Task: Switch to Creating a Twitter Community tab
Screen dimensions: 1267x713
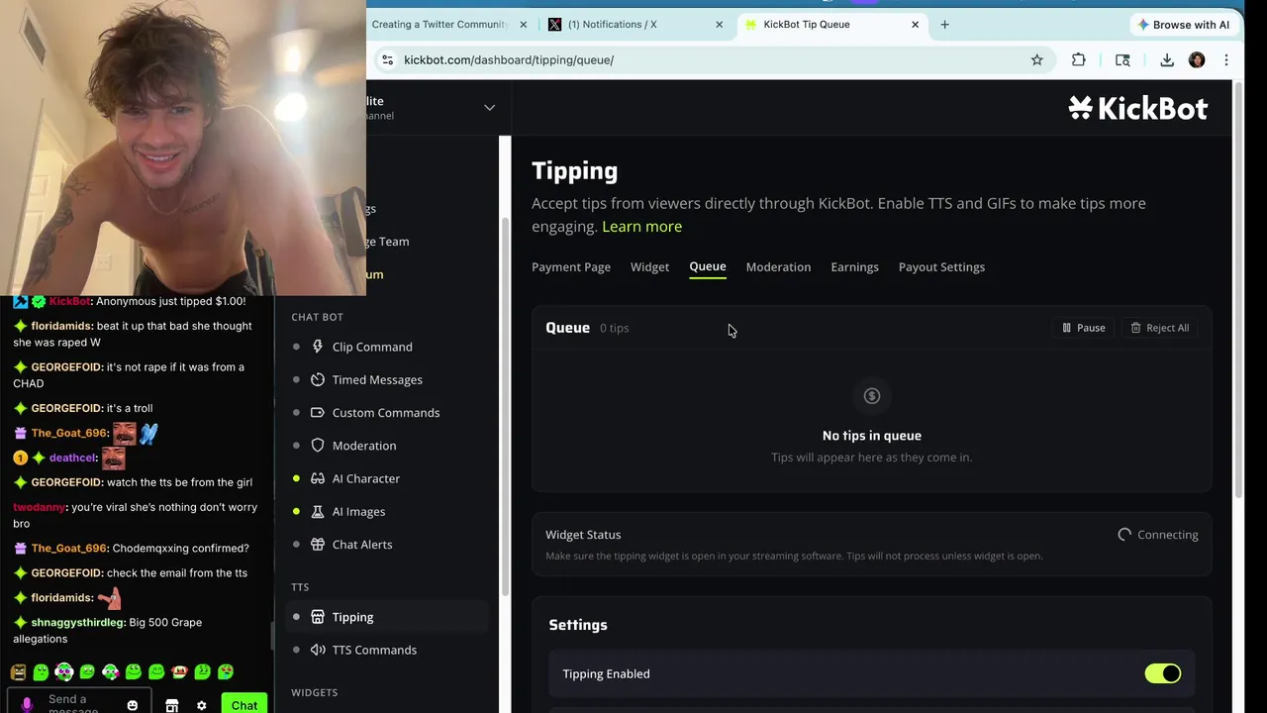Action: [x=440, y=25]
